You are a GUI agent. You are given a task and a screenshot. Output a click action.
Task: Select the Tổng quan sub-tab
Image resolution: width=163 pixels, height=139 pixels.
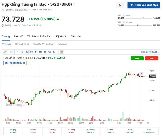(7, 44)
